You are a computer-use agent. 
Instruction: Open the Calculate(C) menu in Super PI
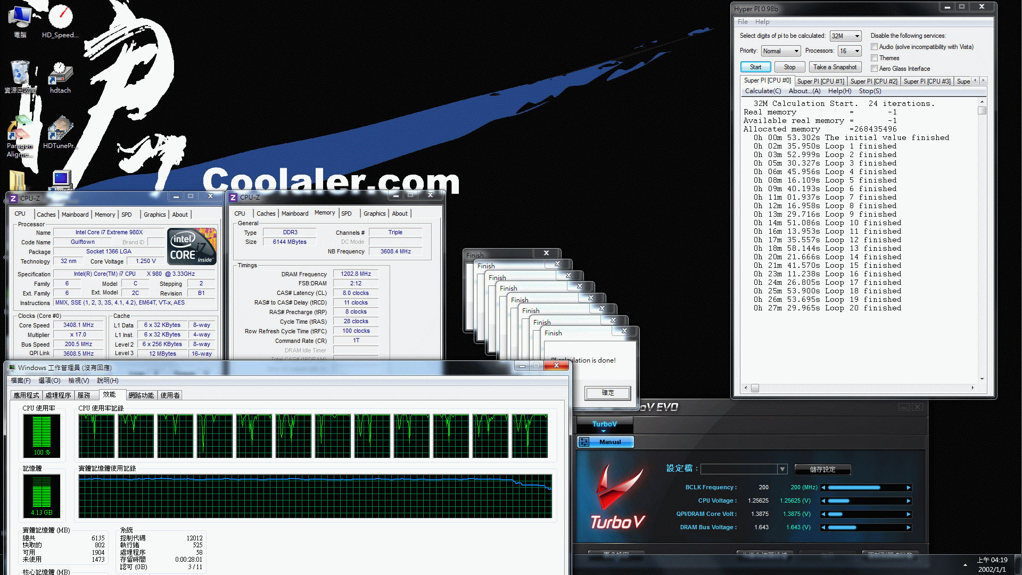[763, 91]
